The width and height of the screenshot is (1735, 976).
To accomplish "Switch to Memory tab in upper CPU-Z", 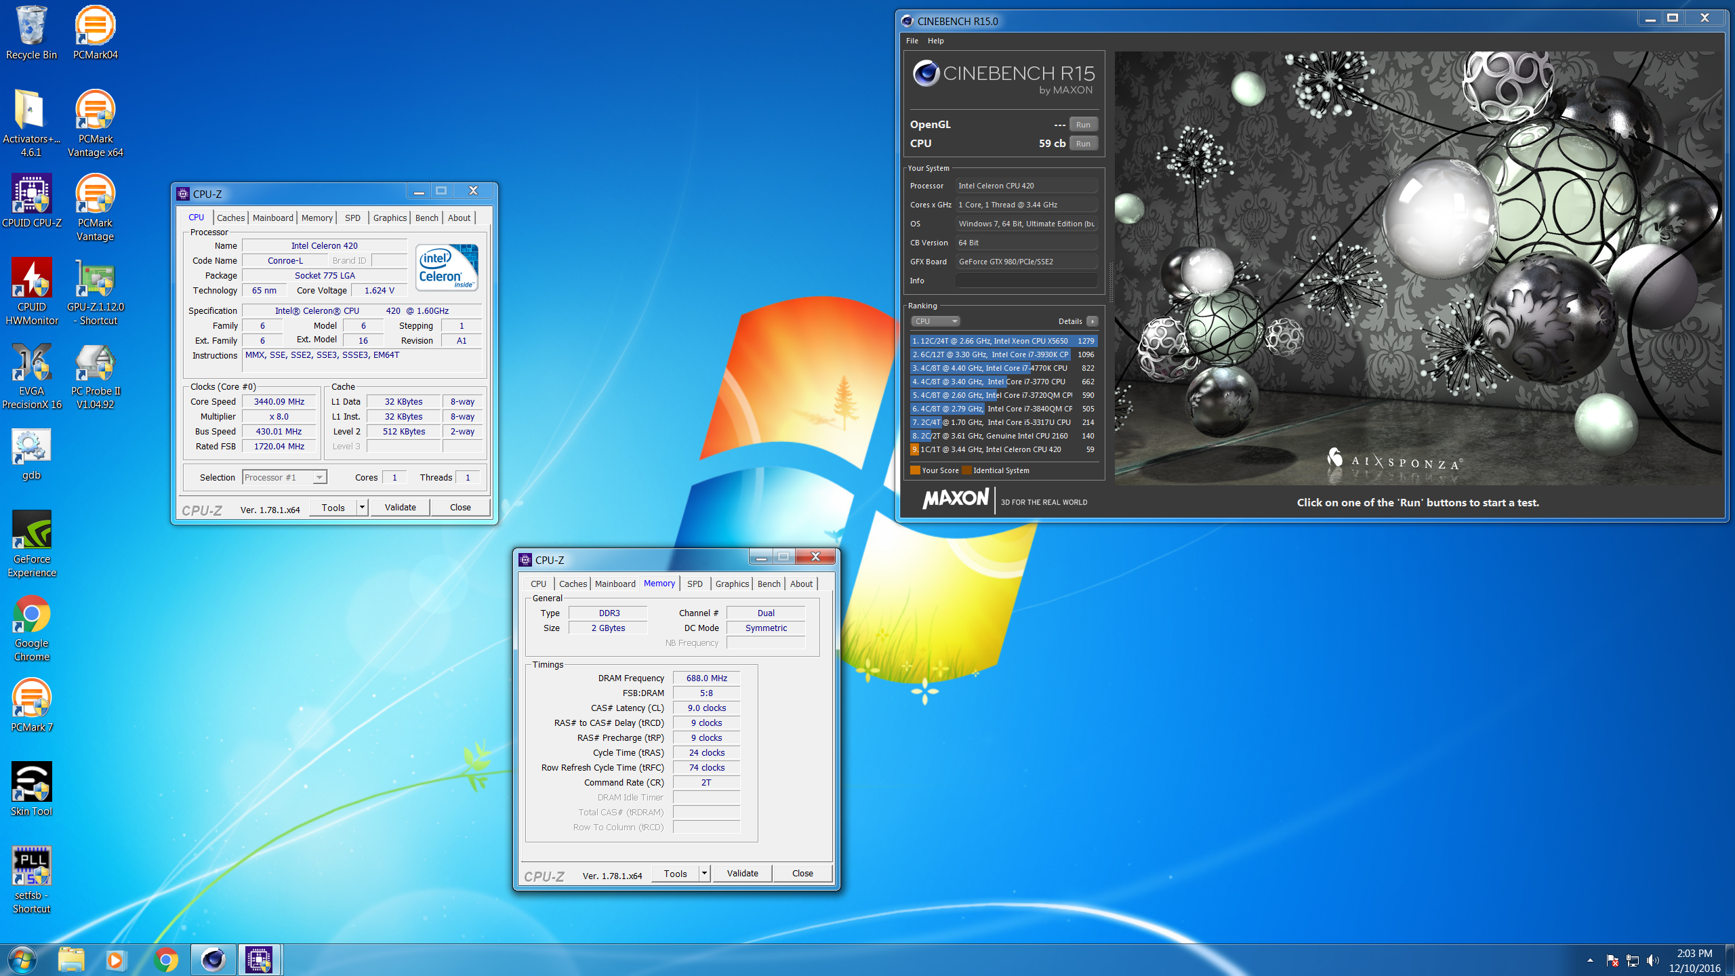I will (x=317, y=218).
